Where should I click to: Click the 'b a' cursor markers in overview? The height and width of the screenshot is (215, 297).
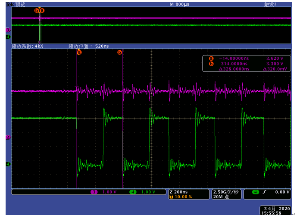[39, 10]
